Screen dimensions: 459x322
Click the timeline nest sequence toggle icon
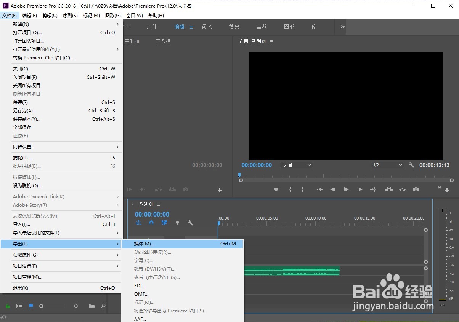tap(138, 223)
